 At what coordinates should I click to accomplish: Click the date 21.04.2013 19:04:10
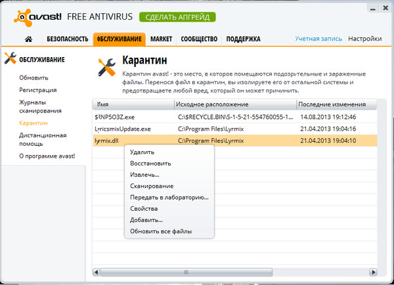[328, 141]
